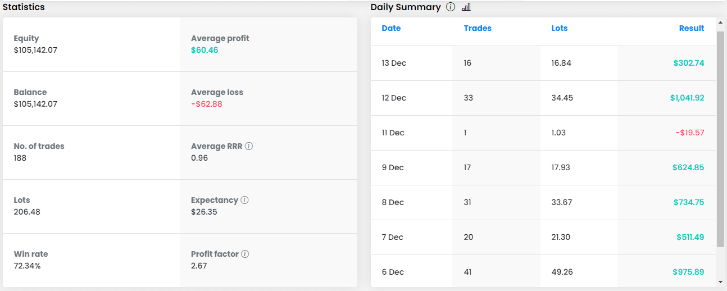The height and width of the screenshot is (291, 727).
Task: Click the 11 Dec row's -$19.57 result
Action: 690,133
